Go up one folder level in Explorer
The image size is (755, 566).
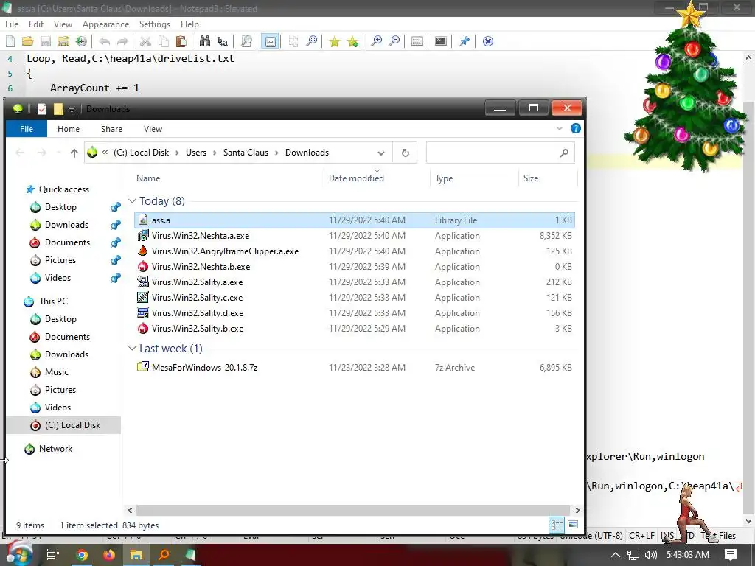74,153
